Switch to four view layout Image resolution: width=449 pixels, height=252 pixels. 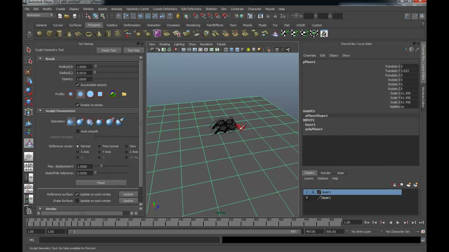[29, 167]
